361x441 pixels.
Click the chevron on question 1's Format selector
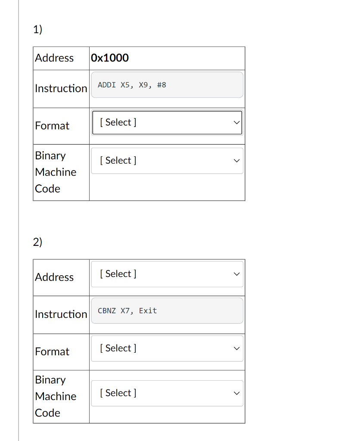coord(236,122)
